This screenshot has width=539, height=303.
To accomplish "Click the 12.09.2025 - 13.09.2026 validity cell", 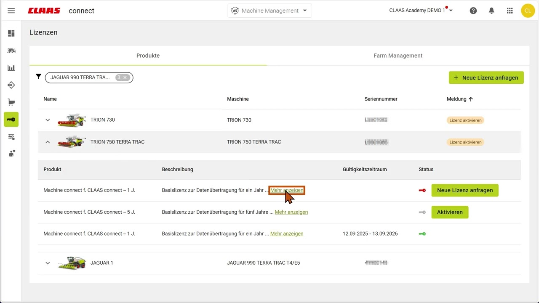I will pyautogui.click(x=370, y=234).
